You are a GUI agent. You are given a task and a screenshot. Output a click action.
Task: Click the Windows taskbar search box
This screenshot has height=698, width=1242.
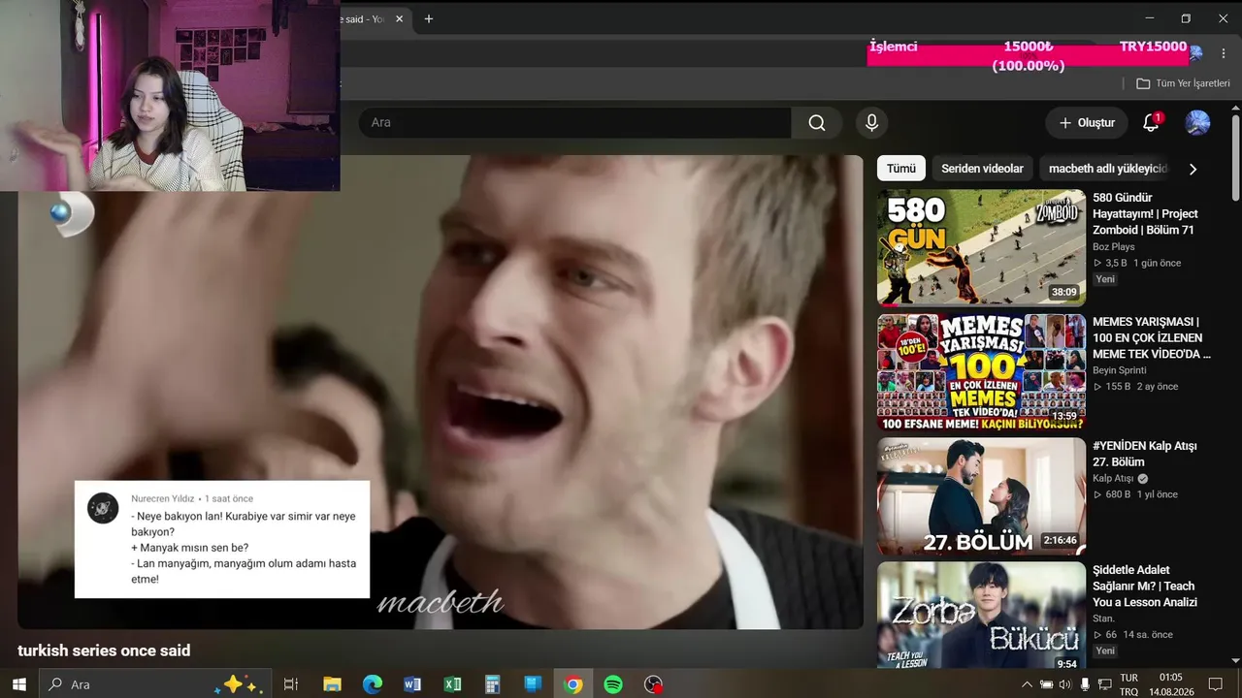coord(155,684)
